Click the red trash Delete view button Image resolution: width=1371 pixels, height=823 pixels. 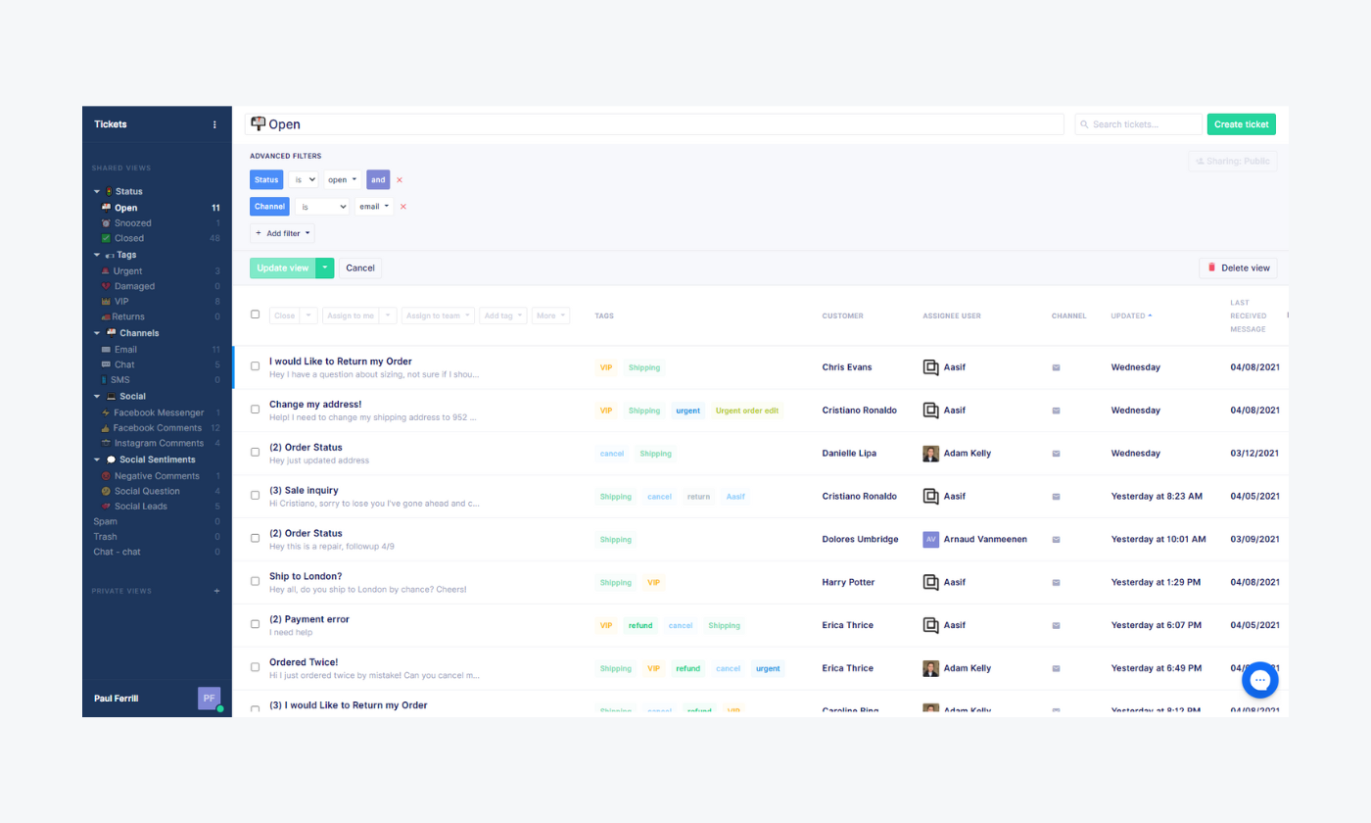1238,267
